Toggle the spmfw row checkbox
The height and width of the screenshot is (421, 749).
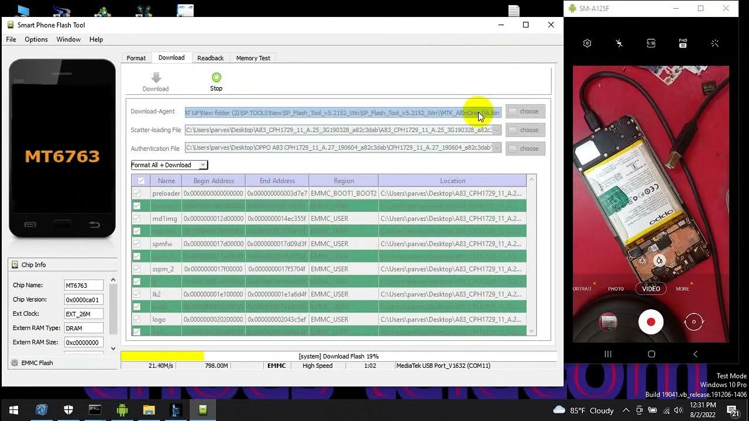coord(136,244)
